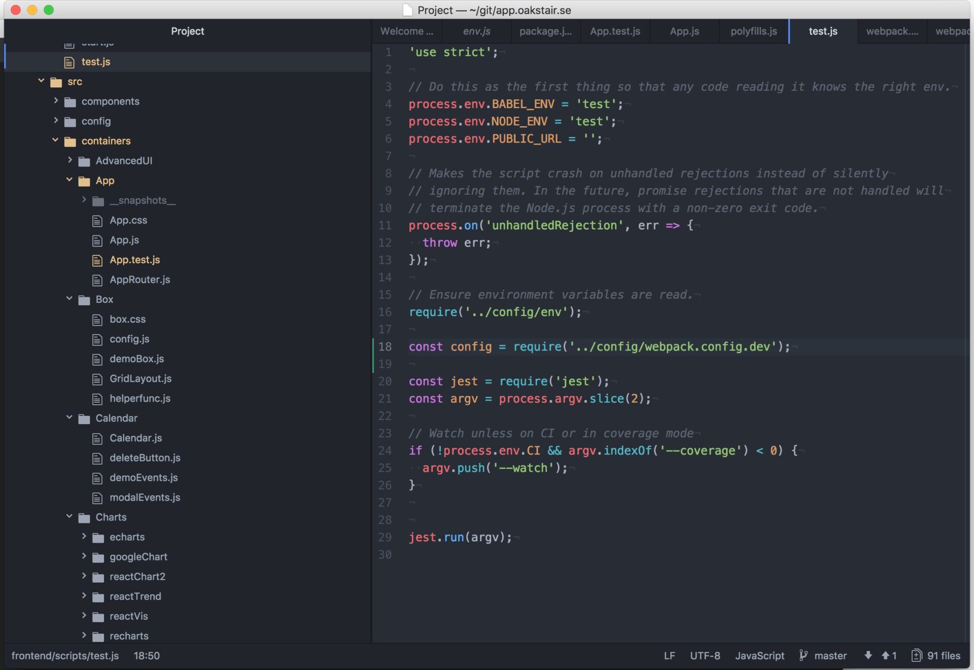The width and height of the screenshot is (974, 670).
Task: Click the frontend/scripts/test.js path in status bar
Action: point(65,656)
